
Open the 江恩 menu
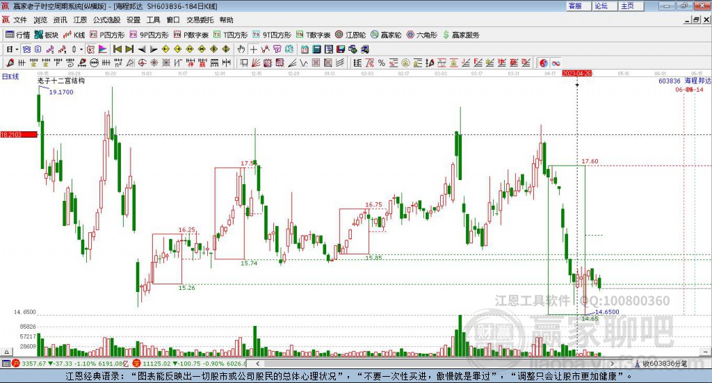click(x=80, y=20)
